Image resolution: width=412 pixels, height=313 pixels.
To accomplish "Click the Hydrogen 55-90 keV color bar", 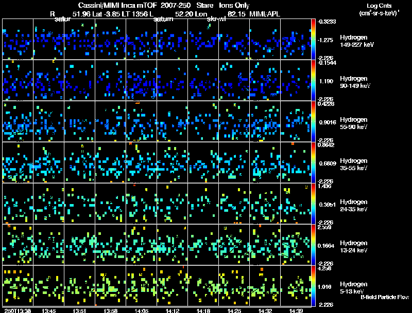I will (313, 121).
